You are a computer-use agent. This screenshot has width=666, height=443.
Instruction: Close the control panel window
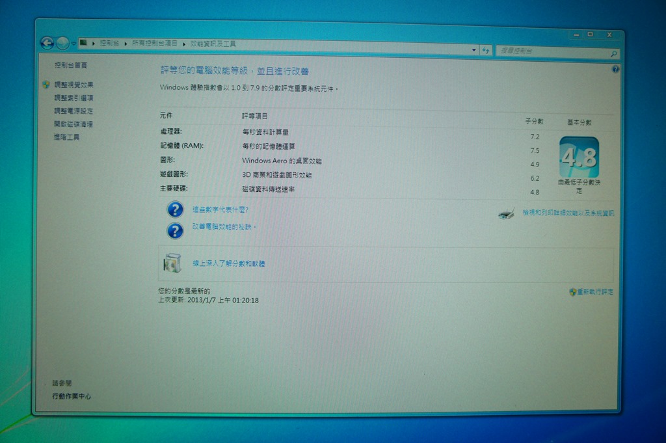[x=609, y=35]
